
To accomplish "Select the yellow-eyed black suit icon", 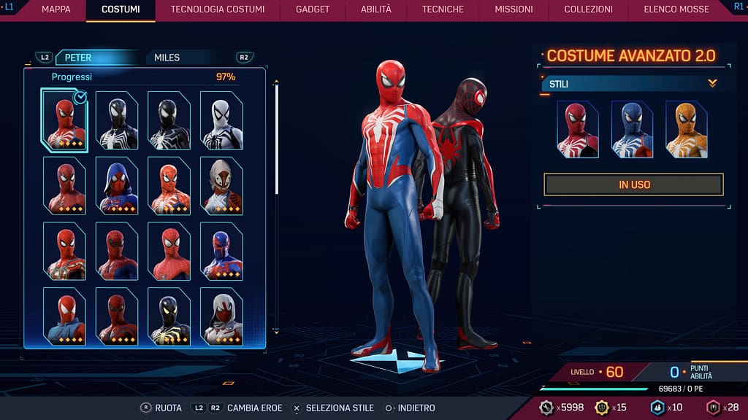I will point(169,316).
